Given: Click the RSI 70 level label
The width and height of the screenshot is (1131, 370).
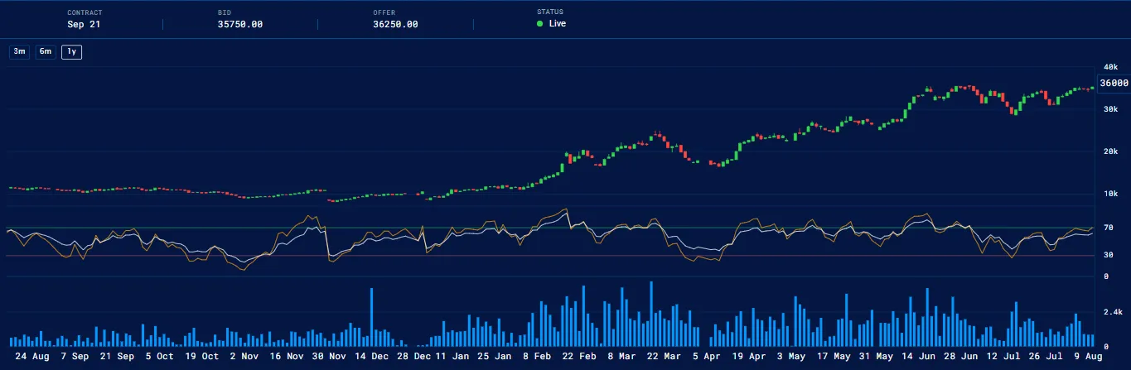Looking at the screenshot, I should pos(1108,228).
